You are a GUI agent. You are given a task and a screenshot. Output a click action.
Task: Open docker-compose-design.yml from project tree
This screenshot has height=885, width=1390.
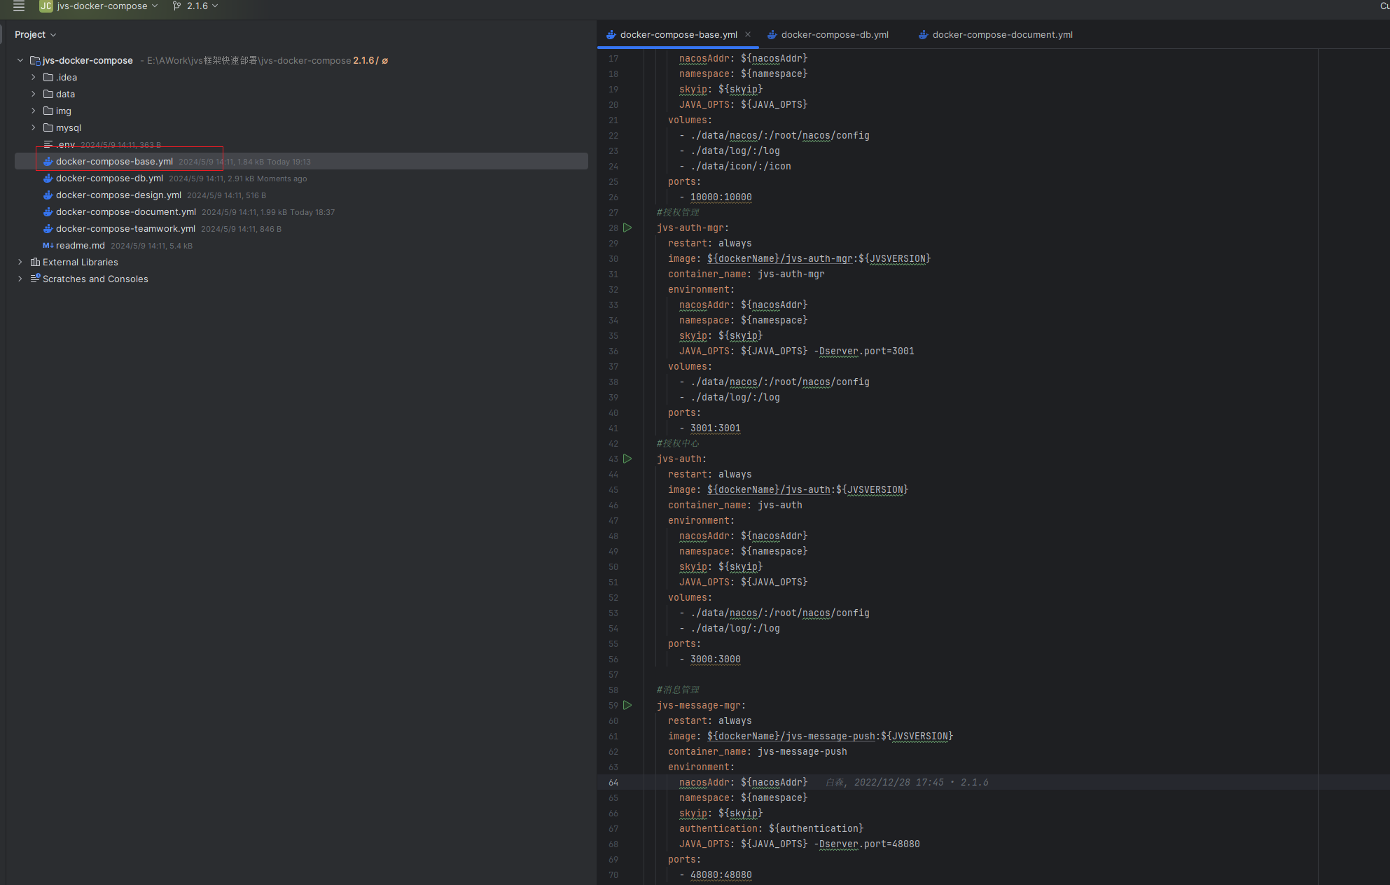click(x=118, y=195)
